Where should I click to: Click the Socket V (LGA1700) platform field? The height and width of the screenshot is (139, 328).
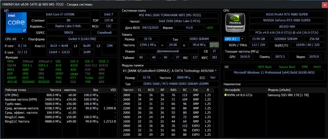[x=82, y=39]
